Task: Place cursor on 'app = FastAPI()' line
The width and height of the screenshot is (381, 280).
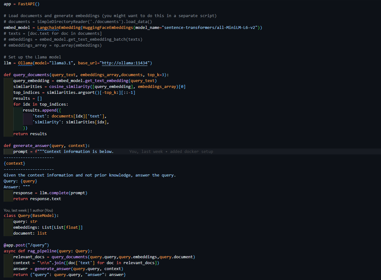Action: coord(21,4)
